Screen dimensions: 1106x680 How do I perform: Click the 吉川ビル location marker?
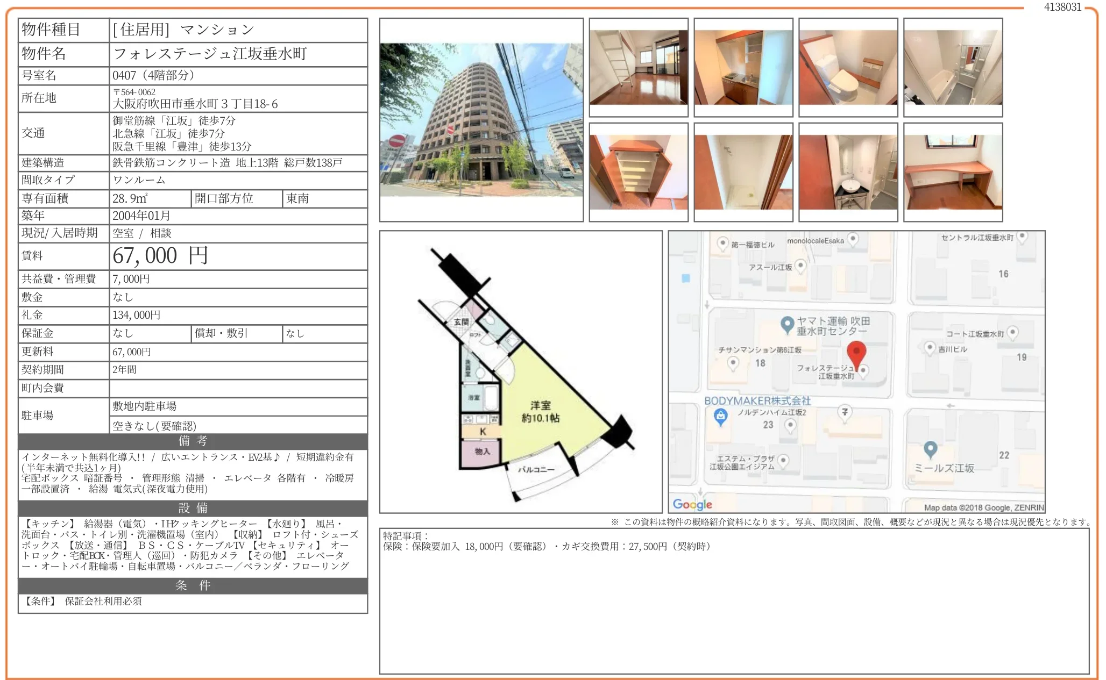(x=930, y=348)
